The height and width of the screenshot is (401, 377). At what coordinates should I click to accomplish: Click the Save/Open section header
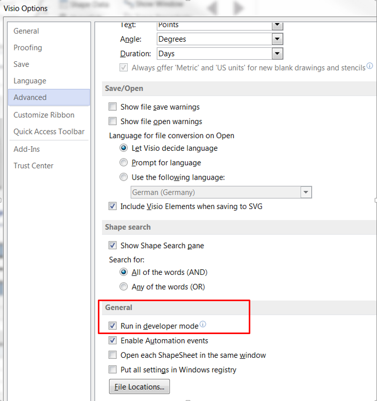click(x=124, y=89)
